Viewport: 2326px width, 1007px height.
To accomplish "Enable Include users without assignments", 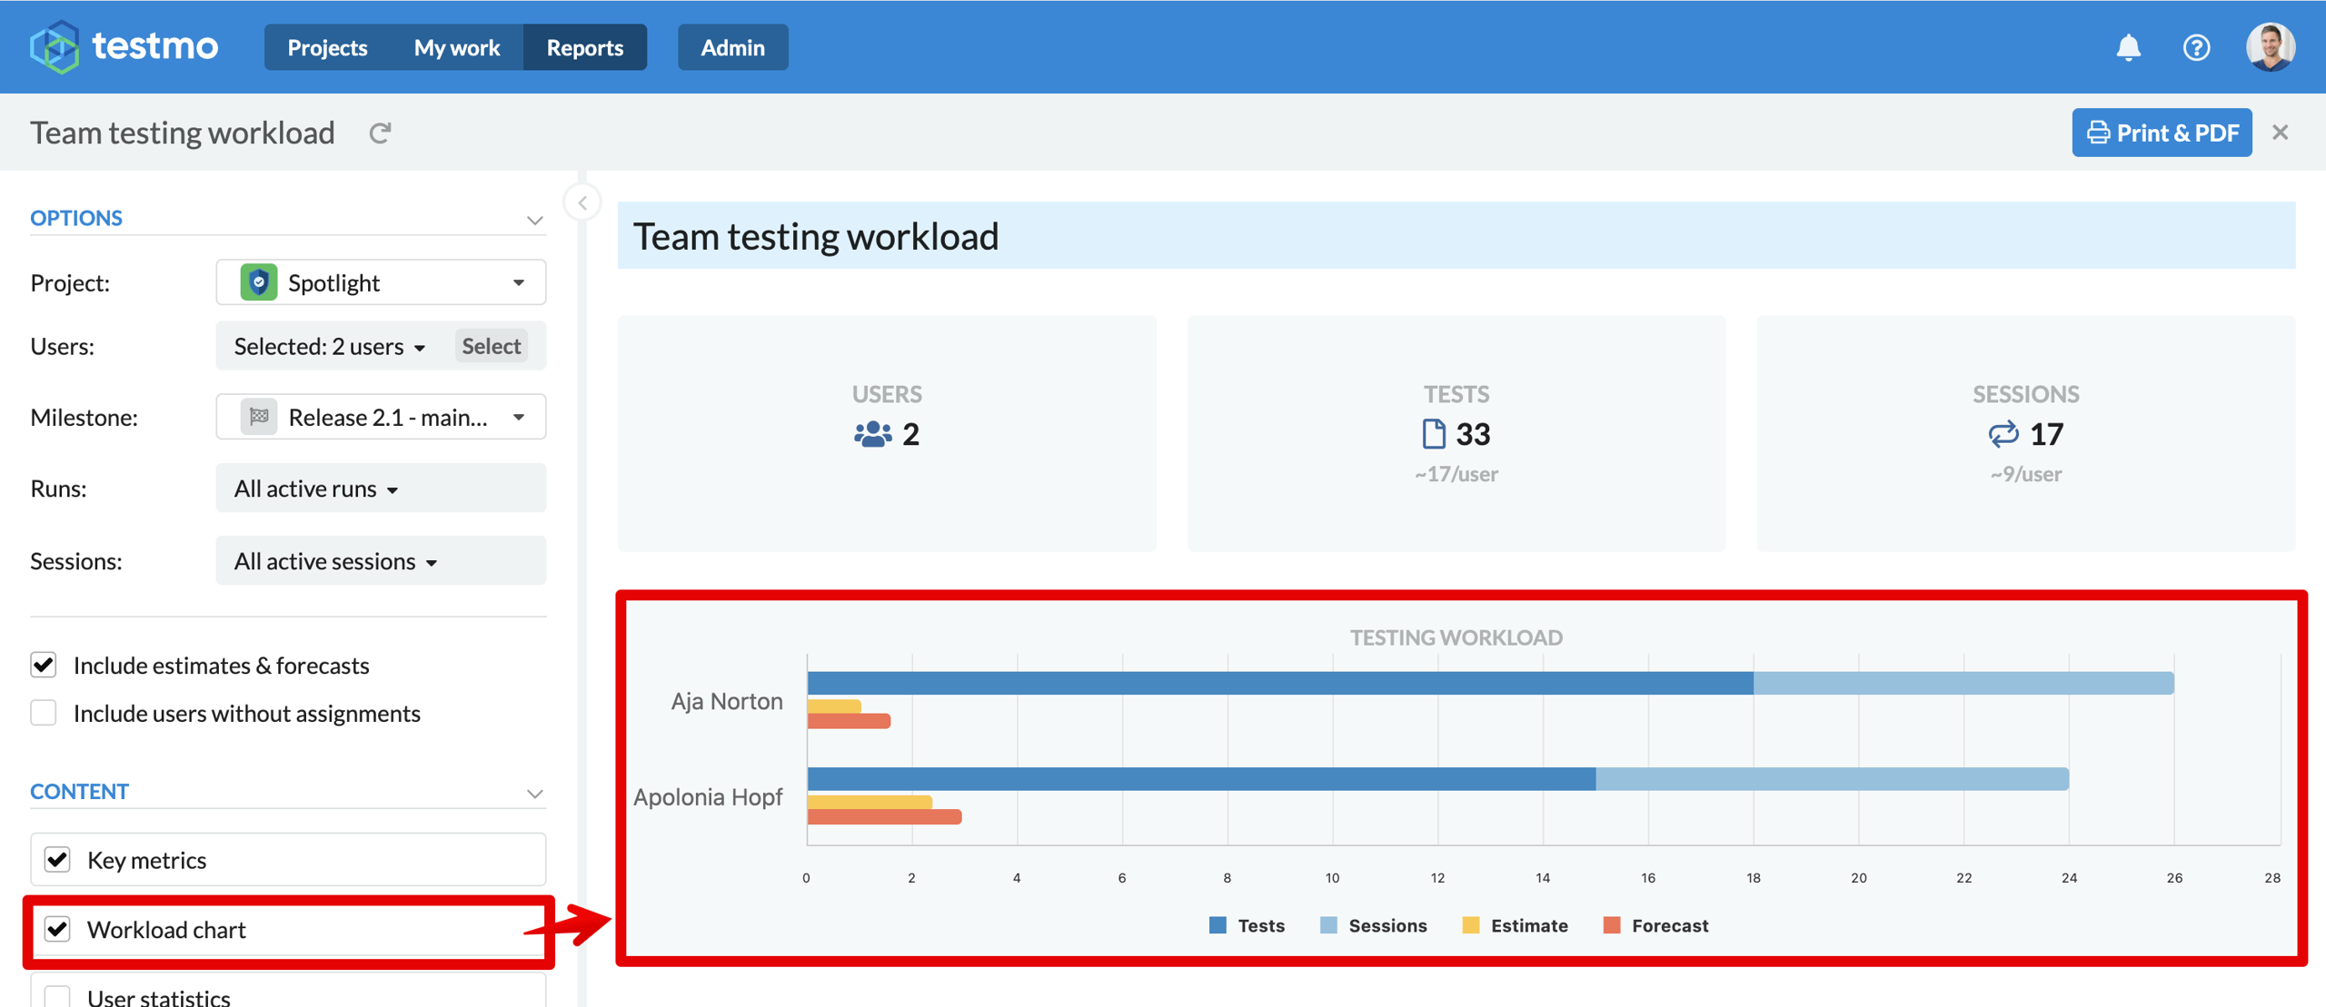I will pos(44,713).
